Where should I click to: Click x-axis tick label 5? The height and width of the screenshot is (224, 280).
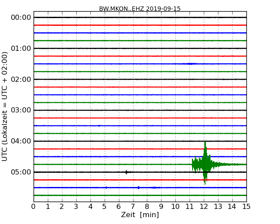tap(105, 207)
